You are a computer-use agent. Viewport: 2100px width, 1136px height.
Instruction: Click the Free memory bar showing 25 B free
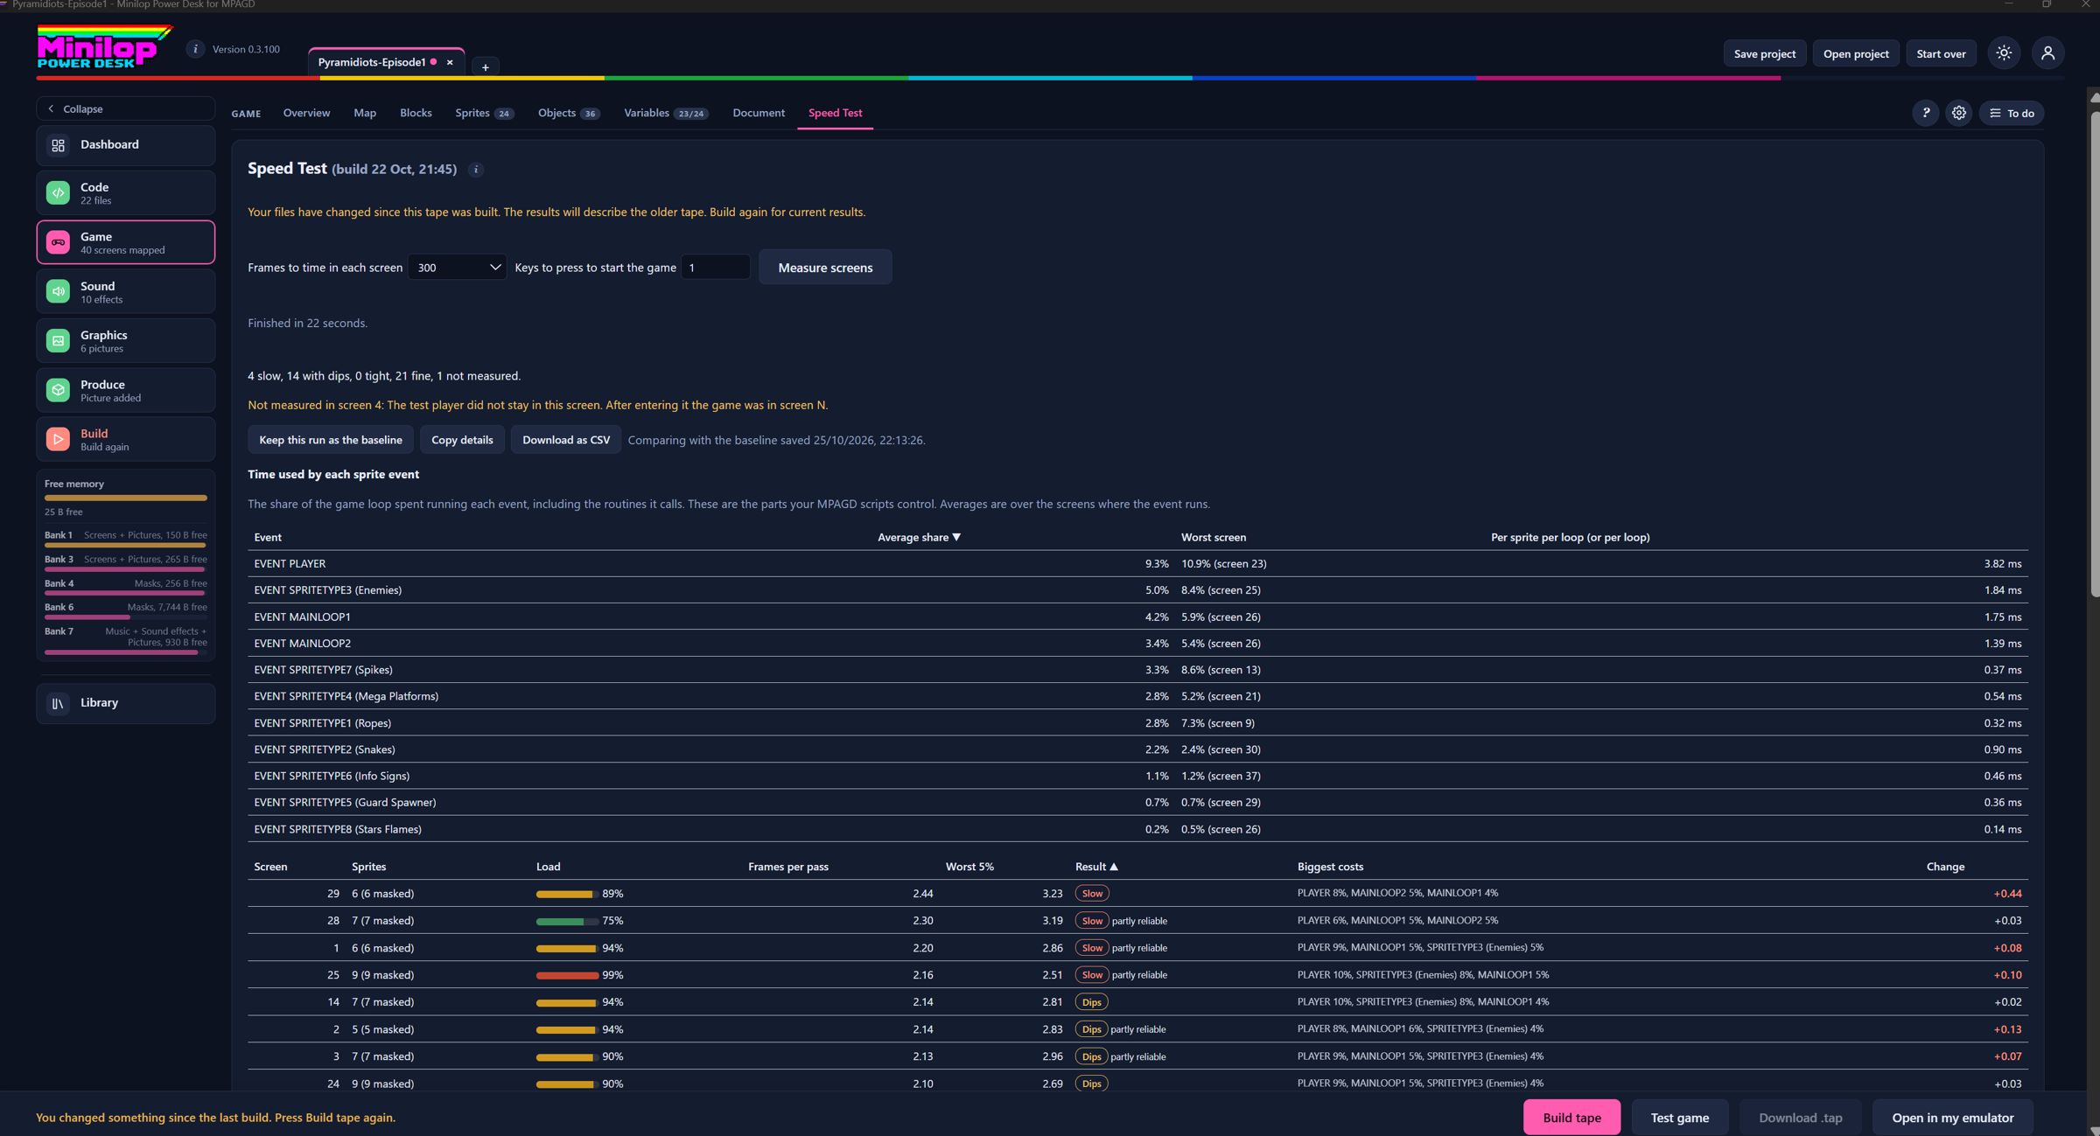tap(125, 498)
